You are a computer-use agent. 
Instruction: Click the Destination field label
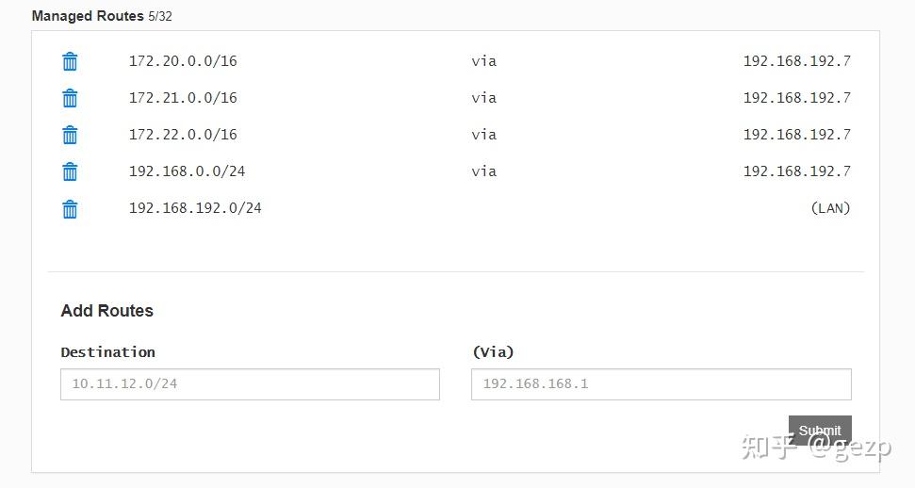pos(108,352)
